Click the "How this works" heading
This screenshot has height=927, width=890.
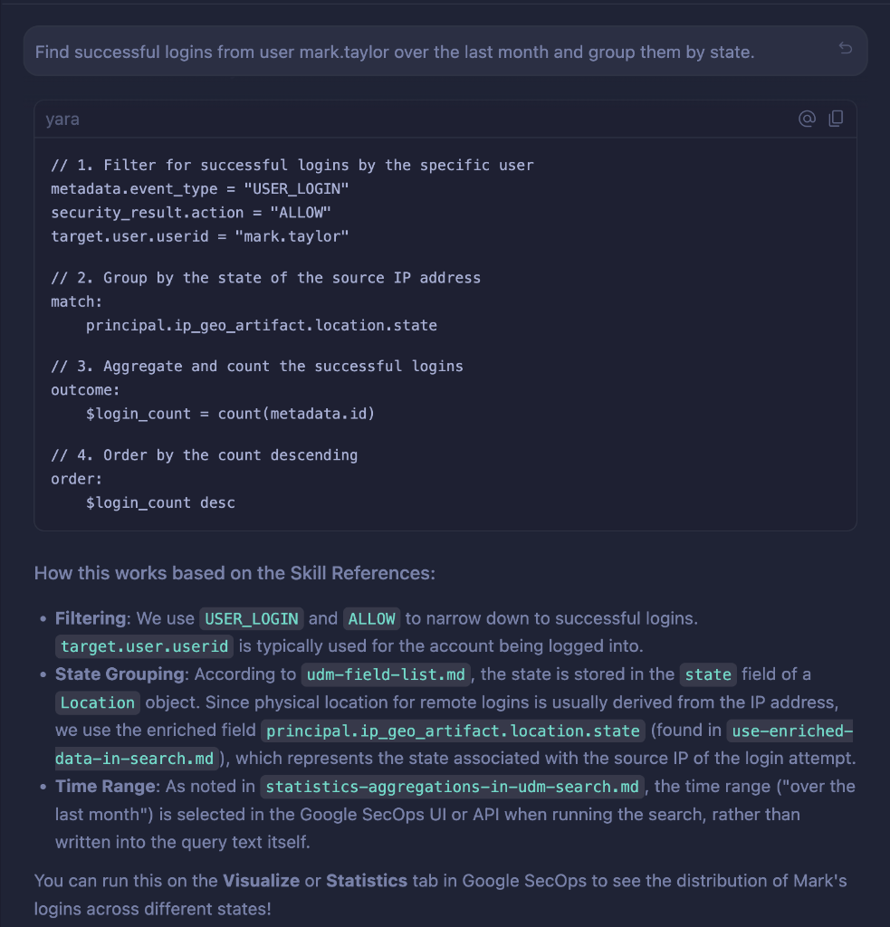point(234,572)
